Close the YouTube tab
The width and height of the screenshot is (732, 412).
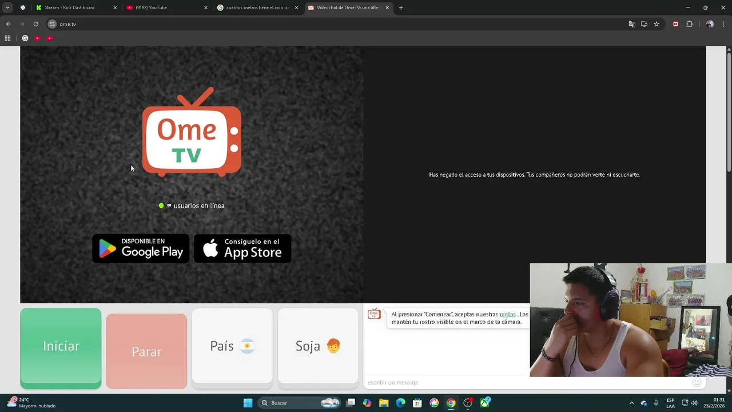206,7
